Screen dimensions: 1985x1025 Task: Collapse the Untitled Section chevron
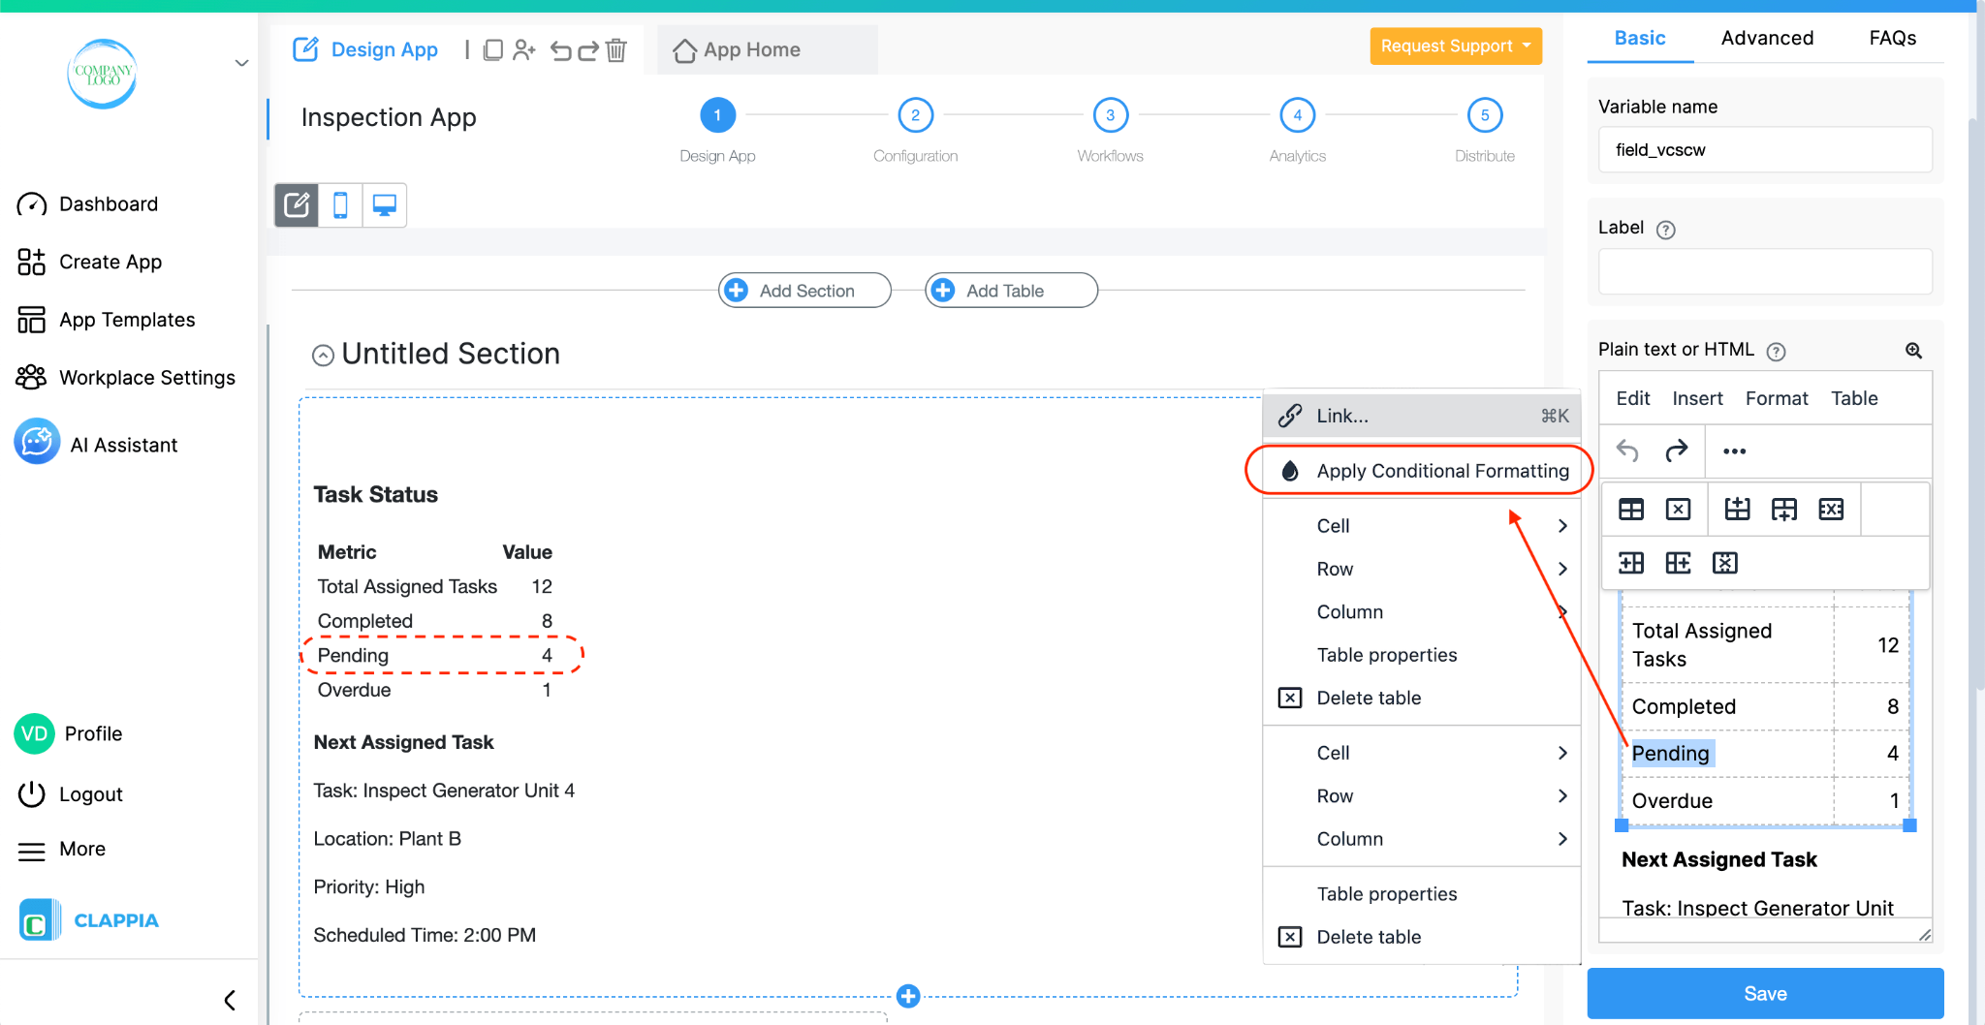coord(323,356)
